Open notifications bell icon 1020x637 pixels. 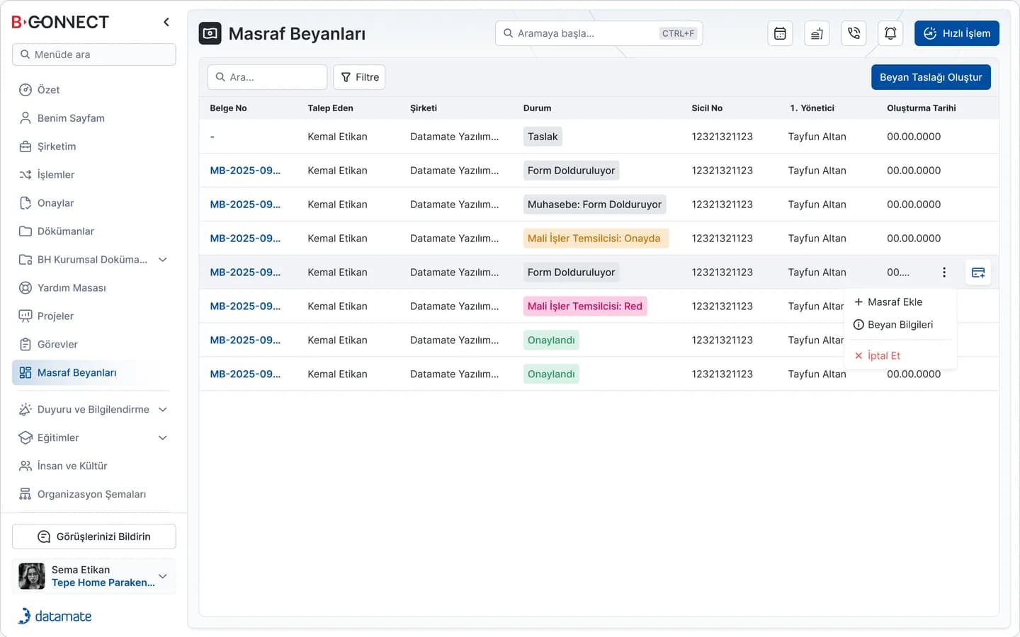890,33
